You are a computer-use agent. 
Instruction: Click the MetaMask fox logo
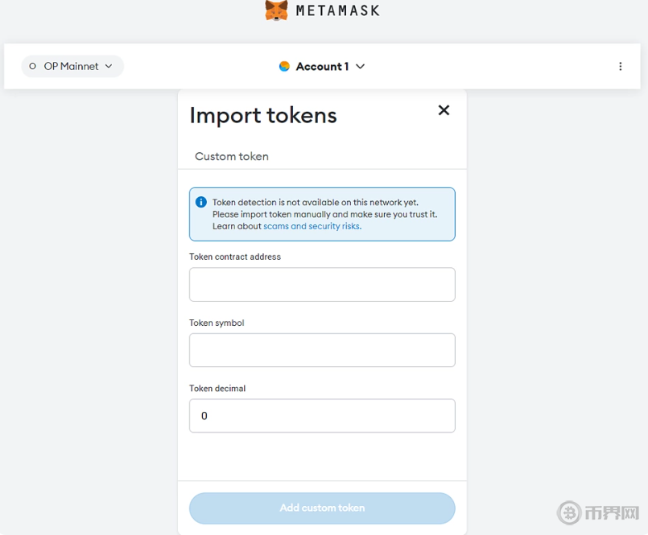point(277,10)
